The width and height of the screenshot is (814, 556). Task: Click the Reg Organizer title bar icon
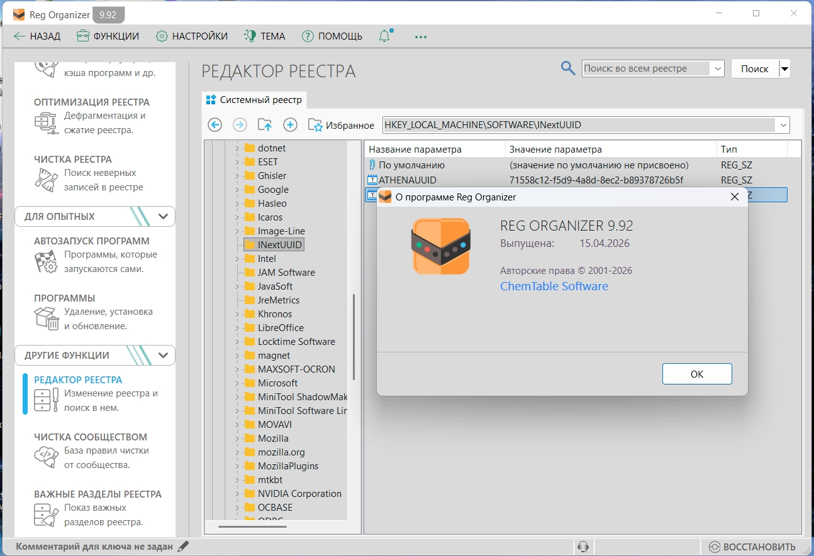click(x=20, y=14)
